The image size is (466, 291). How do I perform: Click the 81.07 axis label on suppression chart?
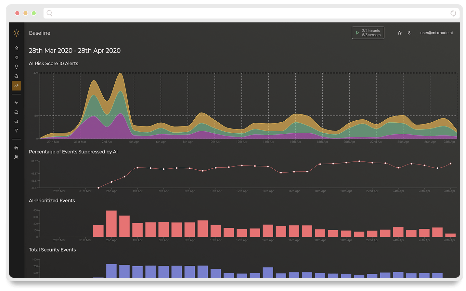[x=34, y=161]
